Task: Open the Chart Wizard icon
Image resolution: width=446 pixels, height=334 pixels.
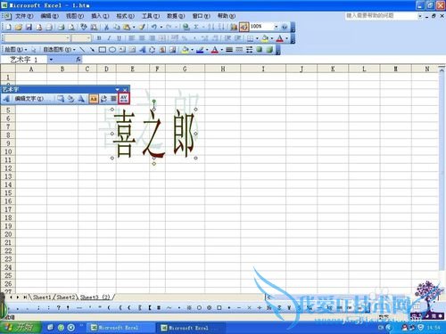Action: click(234, 28)
